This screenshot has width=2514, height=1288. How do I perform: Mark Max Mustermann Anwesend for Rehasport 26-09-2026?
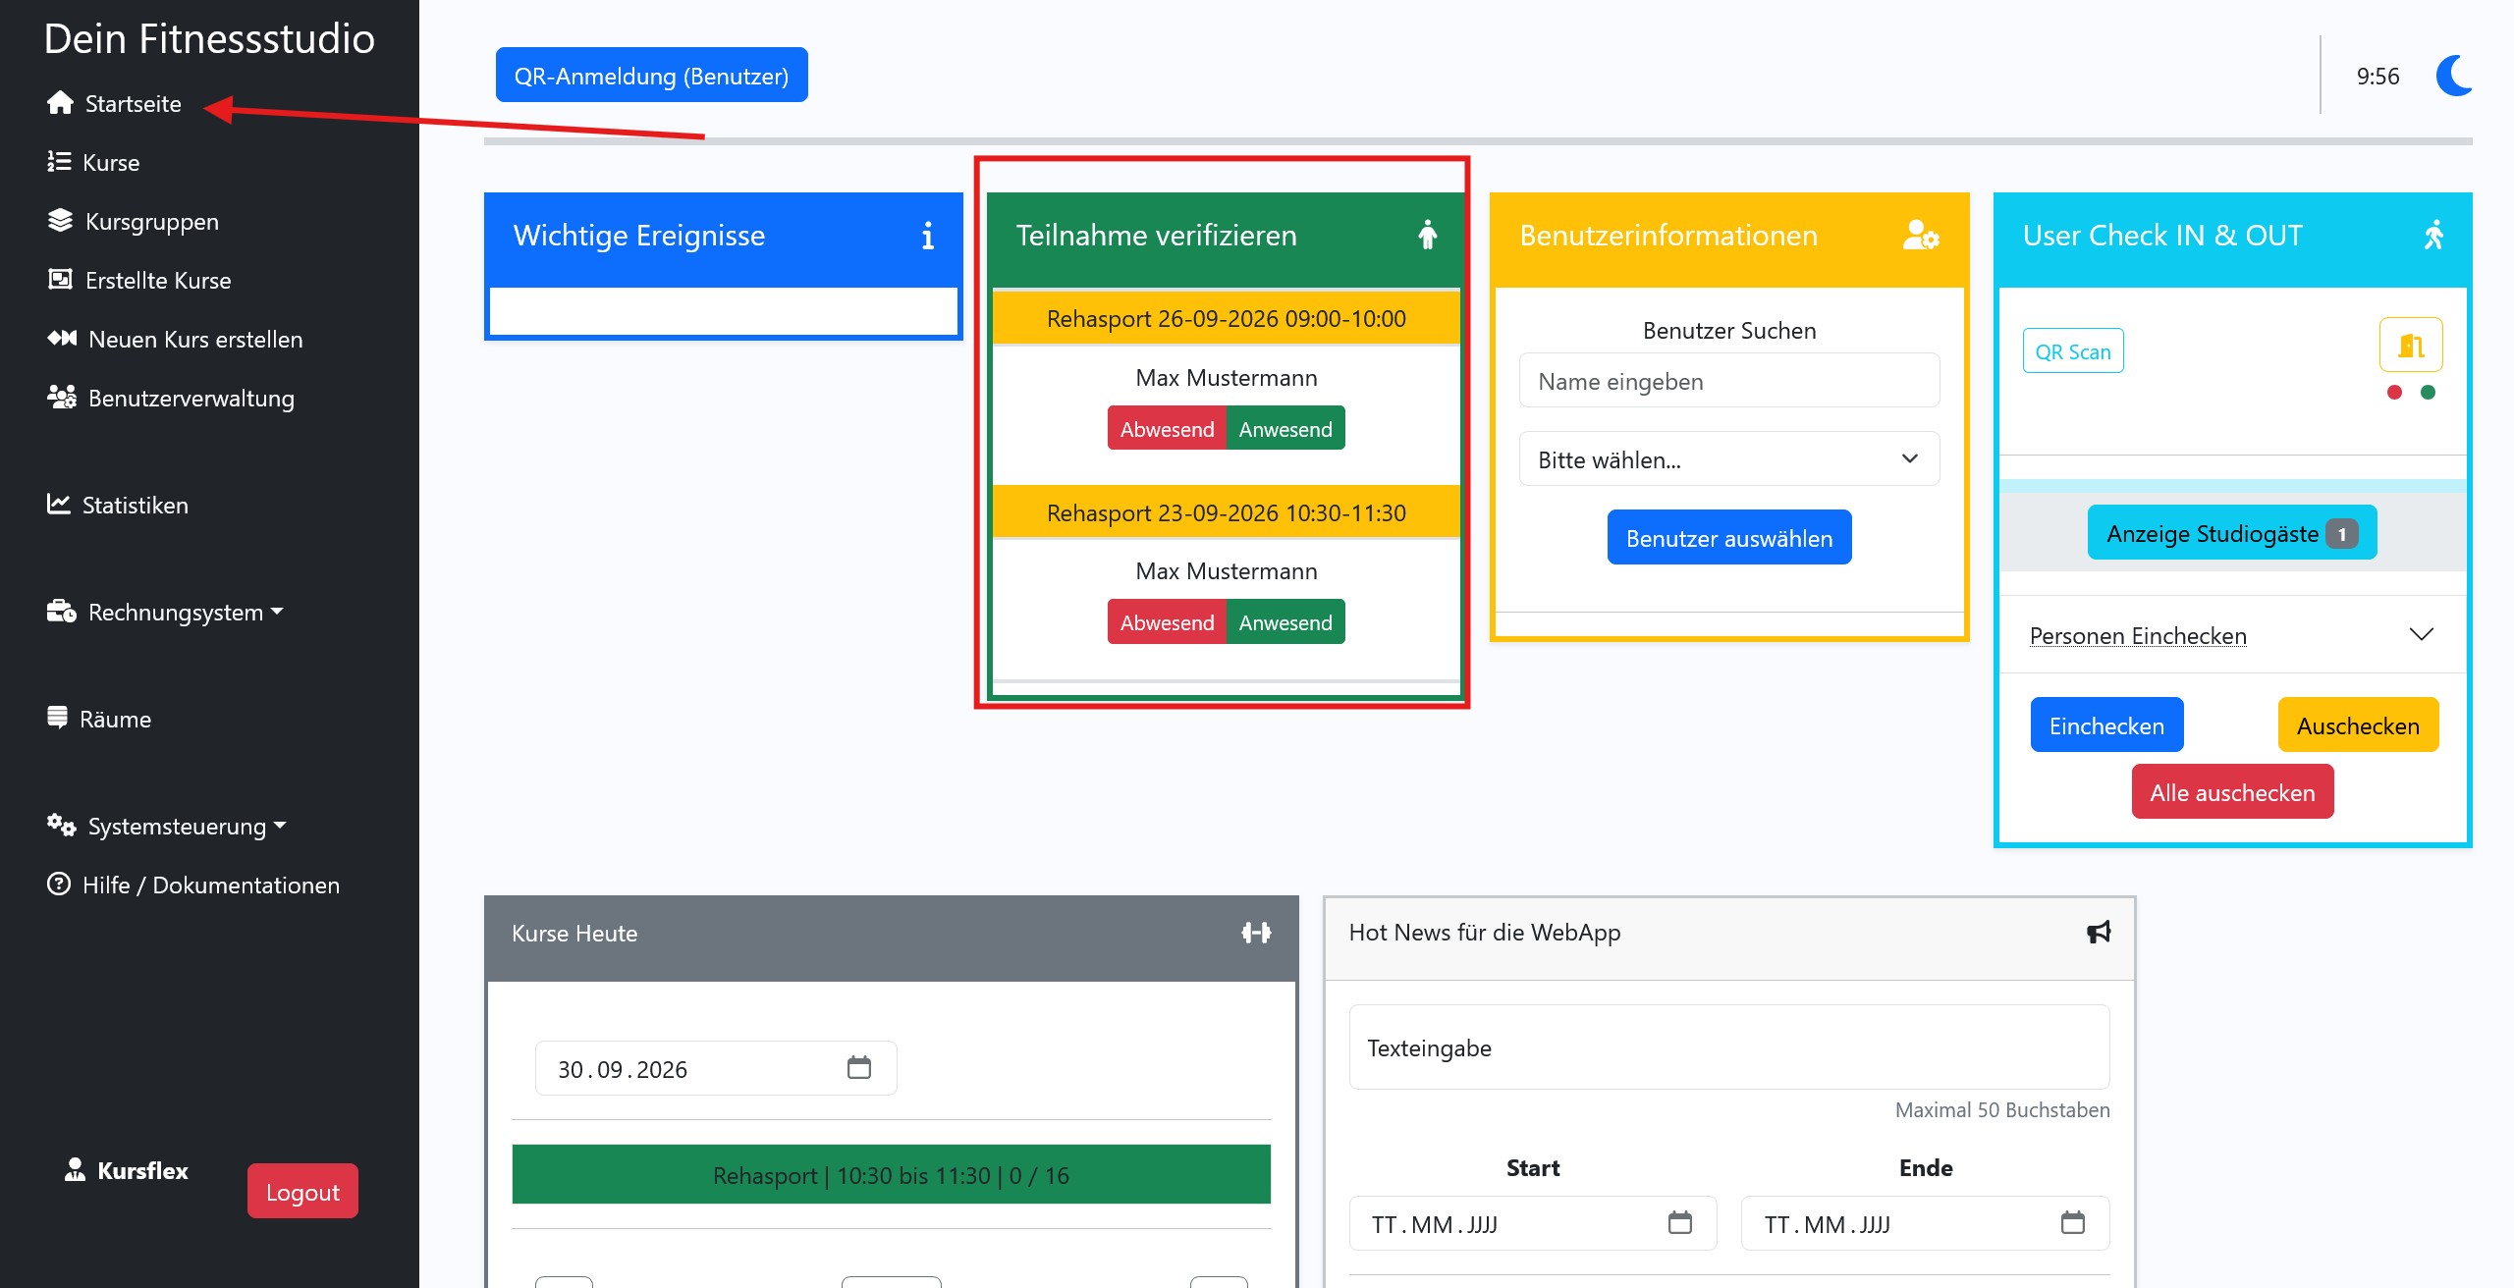point(1285,428)
